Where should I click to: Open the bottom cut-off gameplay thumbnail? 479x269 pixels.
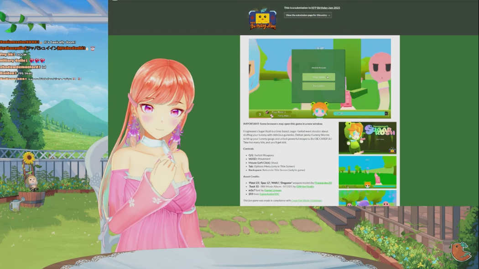pos(368,198)
